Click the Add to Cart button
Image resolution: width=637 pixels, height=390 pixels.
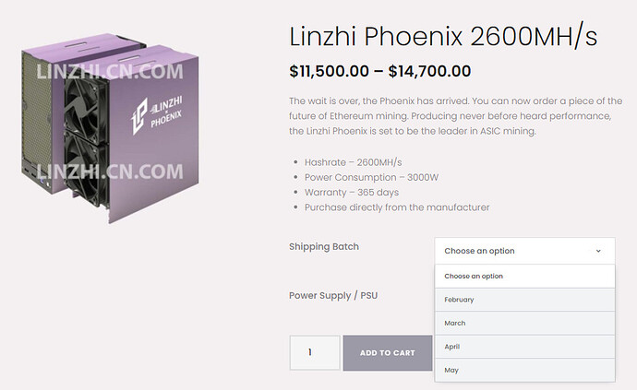click(388, 353)
